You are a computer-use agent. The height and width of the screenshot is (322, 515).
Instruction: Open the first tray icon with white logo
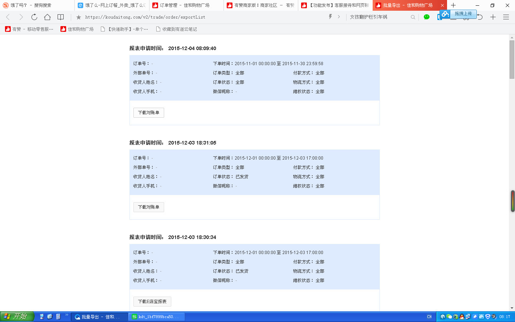(x=443, y=317)
